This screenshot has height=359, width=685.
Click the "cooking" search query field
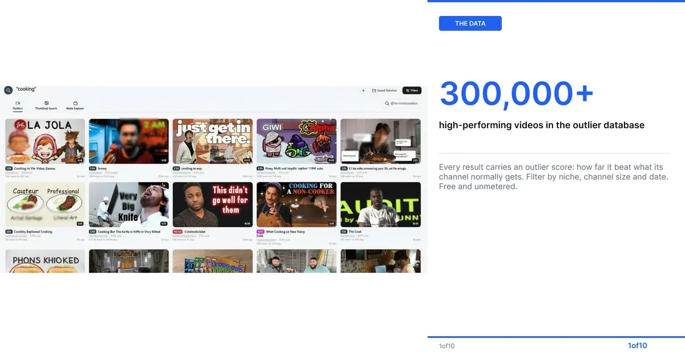coord(26,89)
